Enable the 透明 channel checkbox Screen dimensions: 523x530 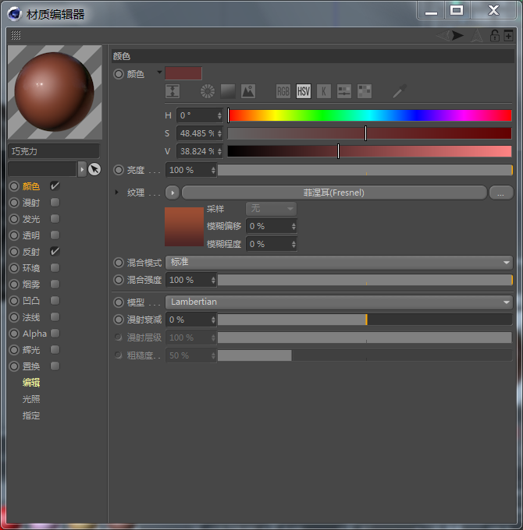(55, 235)
